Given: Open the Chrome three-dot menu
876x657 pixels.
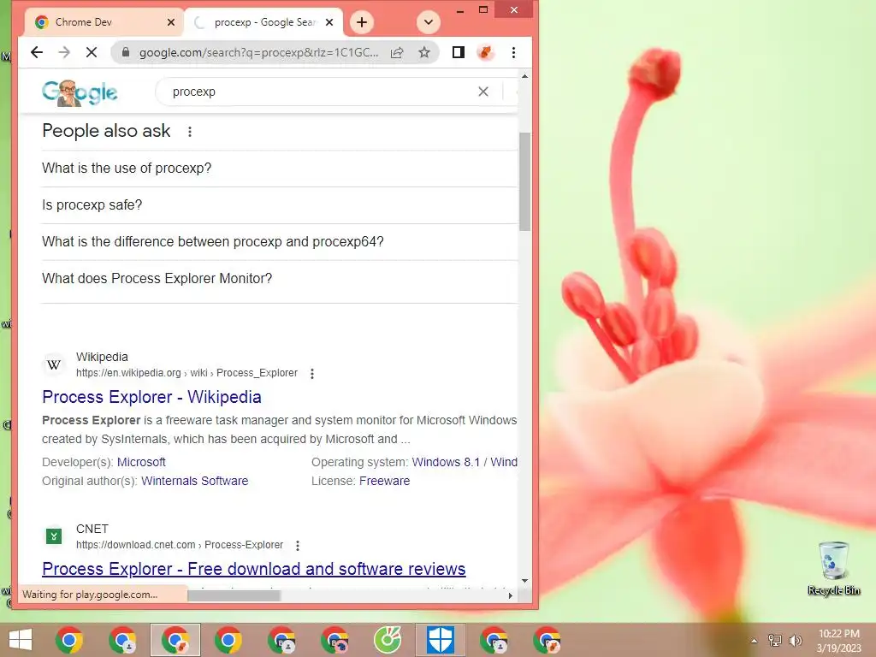Looking at the screenshot, I should 513,52.
